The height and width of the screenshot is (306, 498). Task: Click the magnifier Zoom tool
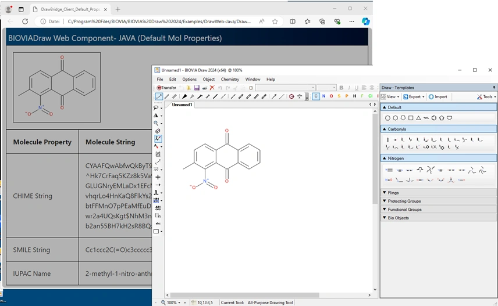pos(156,123)
